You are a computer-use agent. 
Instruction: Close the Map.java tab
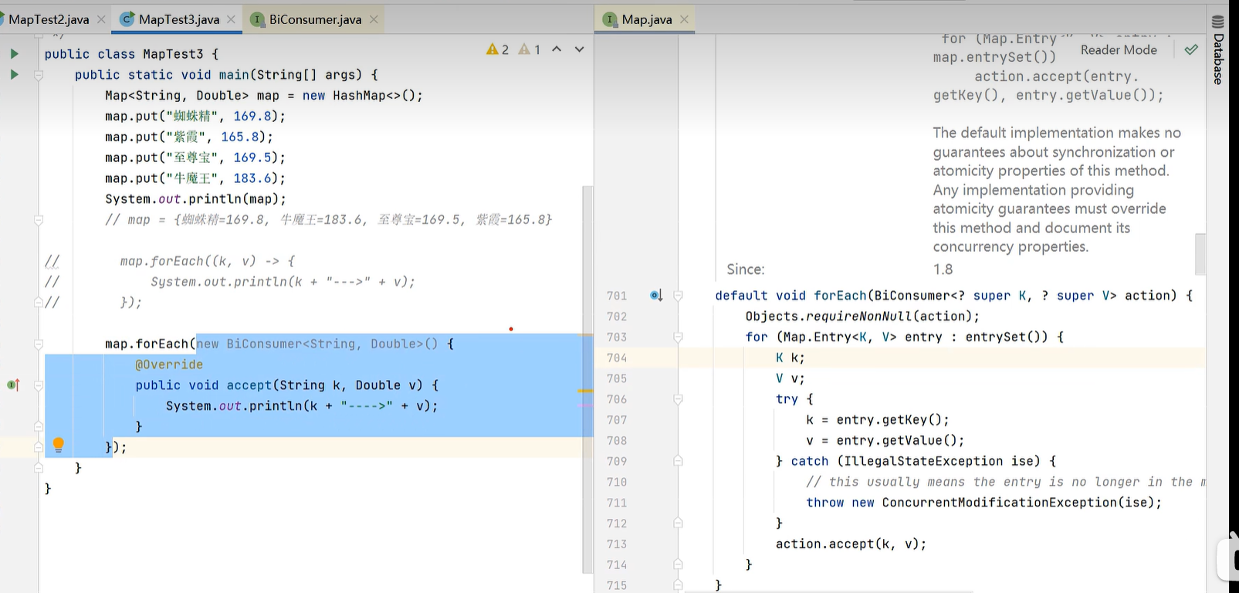click(684, 19)
